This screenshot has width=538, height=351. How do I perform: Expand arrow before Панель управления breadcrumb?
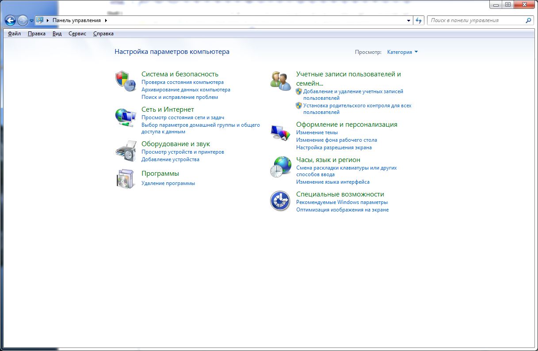[48, 20]
